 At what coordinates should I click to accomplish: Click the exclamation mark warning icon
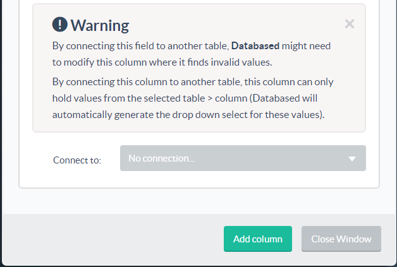(60, 24)
